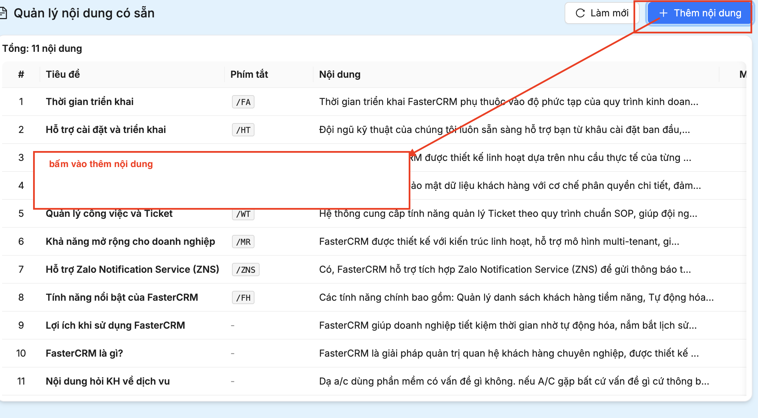This screenshot has width=758, height=418.
Task: Click content starting 'Dạ a/c dùng phần mềm'
Action: tap(514, 381)
